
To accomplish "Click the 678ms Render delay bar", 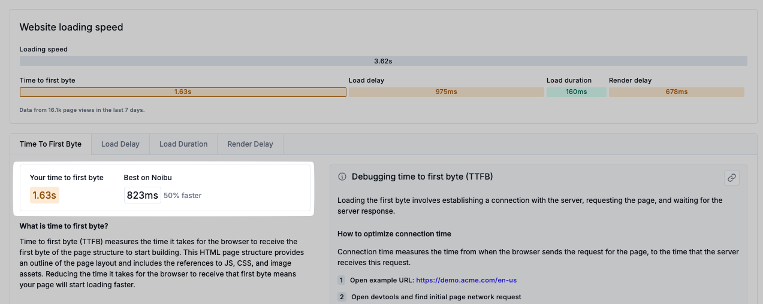I will point(676,92).
